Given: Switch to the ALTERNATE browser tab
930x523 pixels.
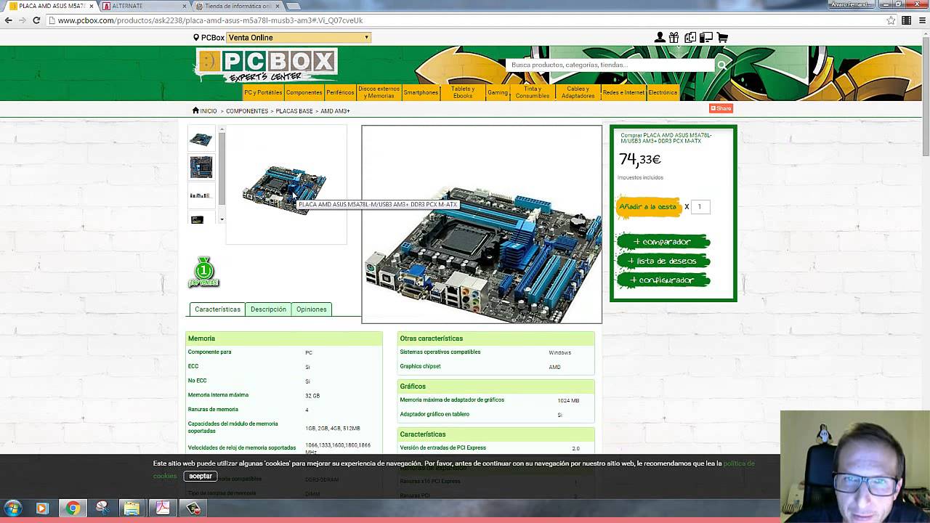Looking at the screenshot, I should pyautogui.click(x=142, y=6).
